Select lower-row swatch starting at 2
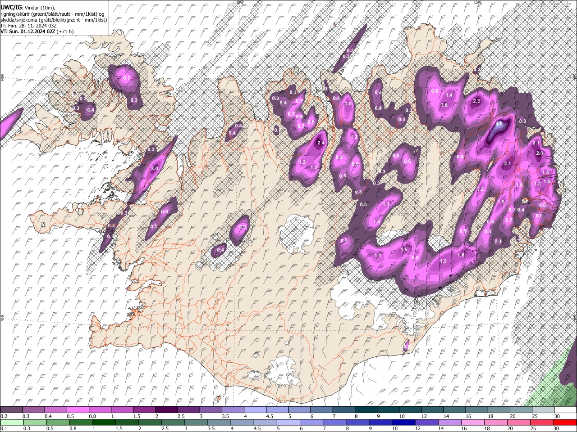 pyautogui.click(x=150, y=422)
